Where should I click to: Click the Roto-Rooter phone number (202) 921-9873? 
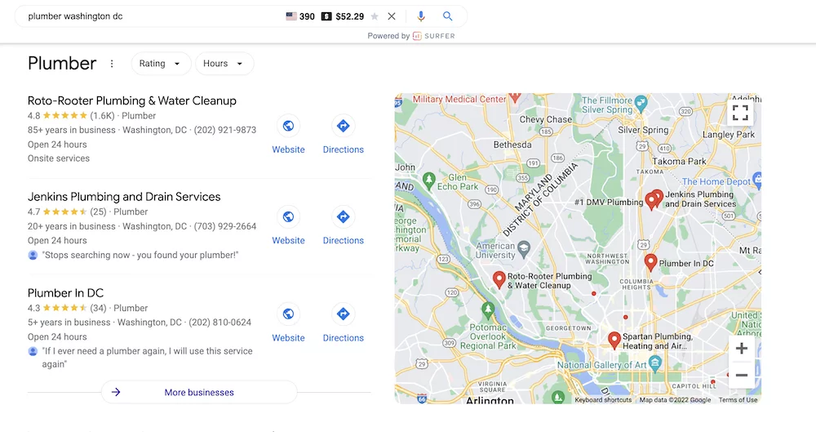pyautogui.click(x=225, y=130)
